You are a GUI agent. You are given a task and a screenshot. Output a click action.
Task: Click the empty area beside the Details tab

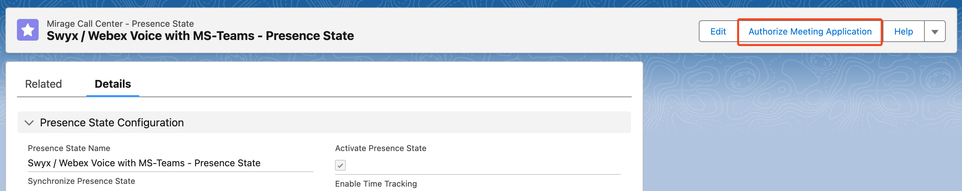tap(385, 84)
